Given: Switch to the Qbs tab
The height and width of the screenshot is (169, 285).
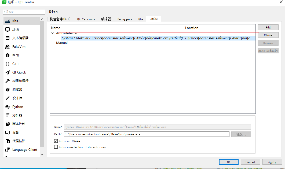Looking at the screenshot, I should pyautogui.click(x=141, y=19).
